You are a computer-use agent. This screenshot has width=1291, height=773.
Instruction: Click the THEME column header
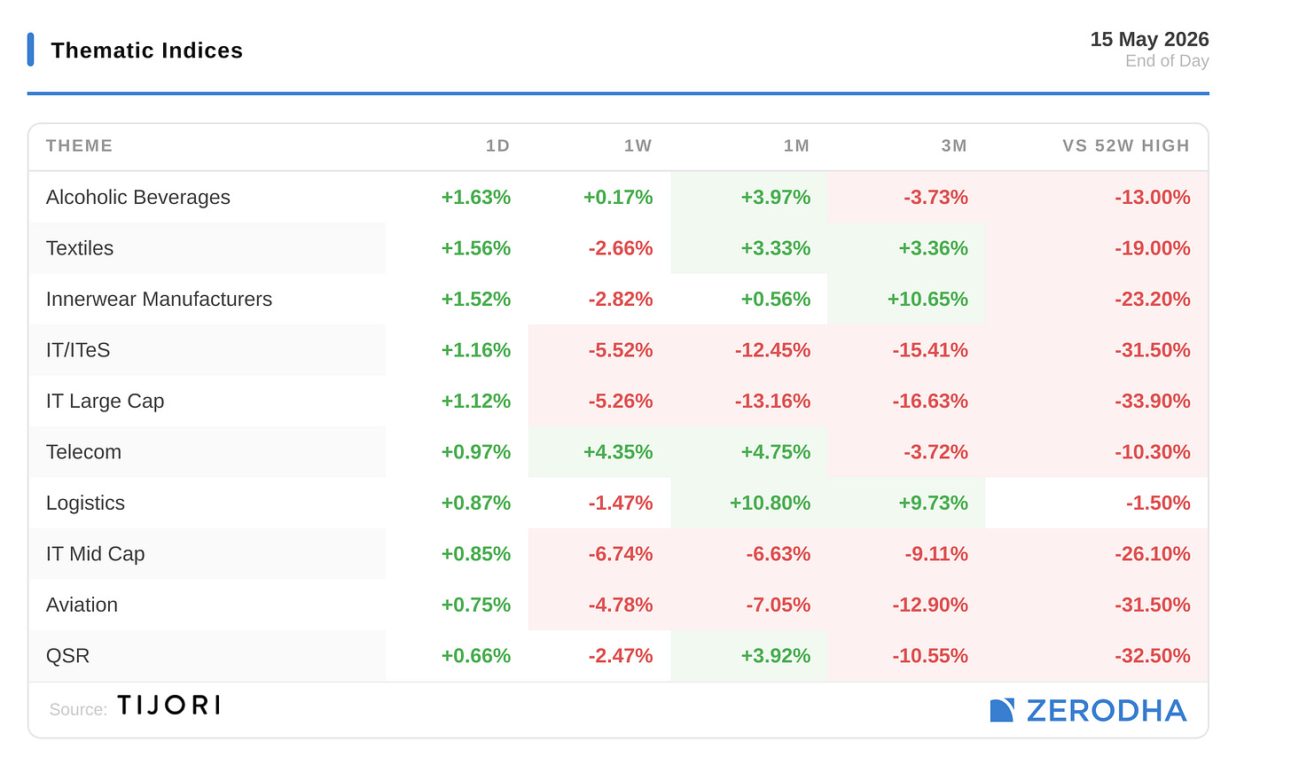79,145
